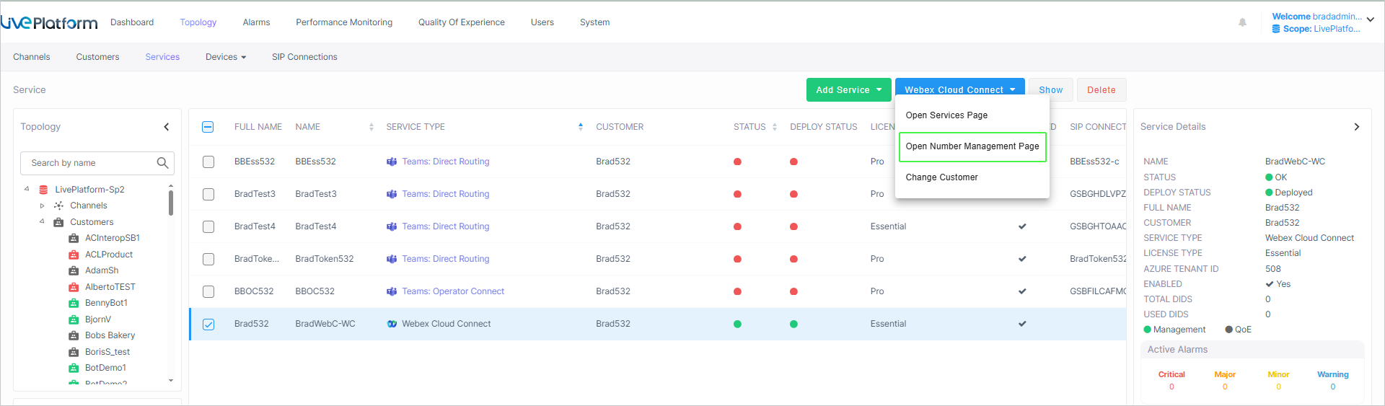Click the Bobs Bakery customer icon
This screenshot has width=1385, height=406.
tap(74, 335)
